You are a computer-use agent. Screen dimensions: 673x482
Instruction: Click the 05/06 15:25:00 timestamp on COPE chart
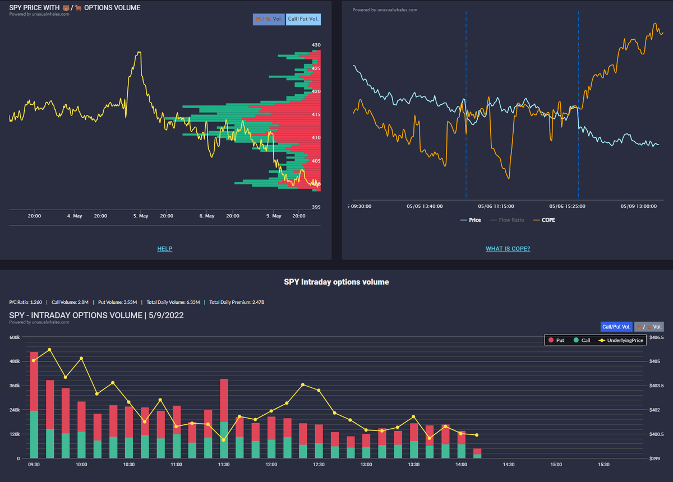click(x=568, y=206)
